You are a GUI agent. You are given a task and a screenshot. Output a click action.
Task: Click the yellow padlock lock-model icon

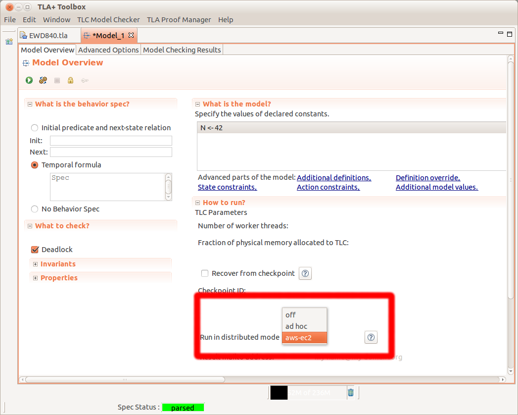click(70, 80)
